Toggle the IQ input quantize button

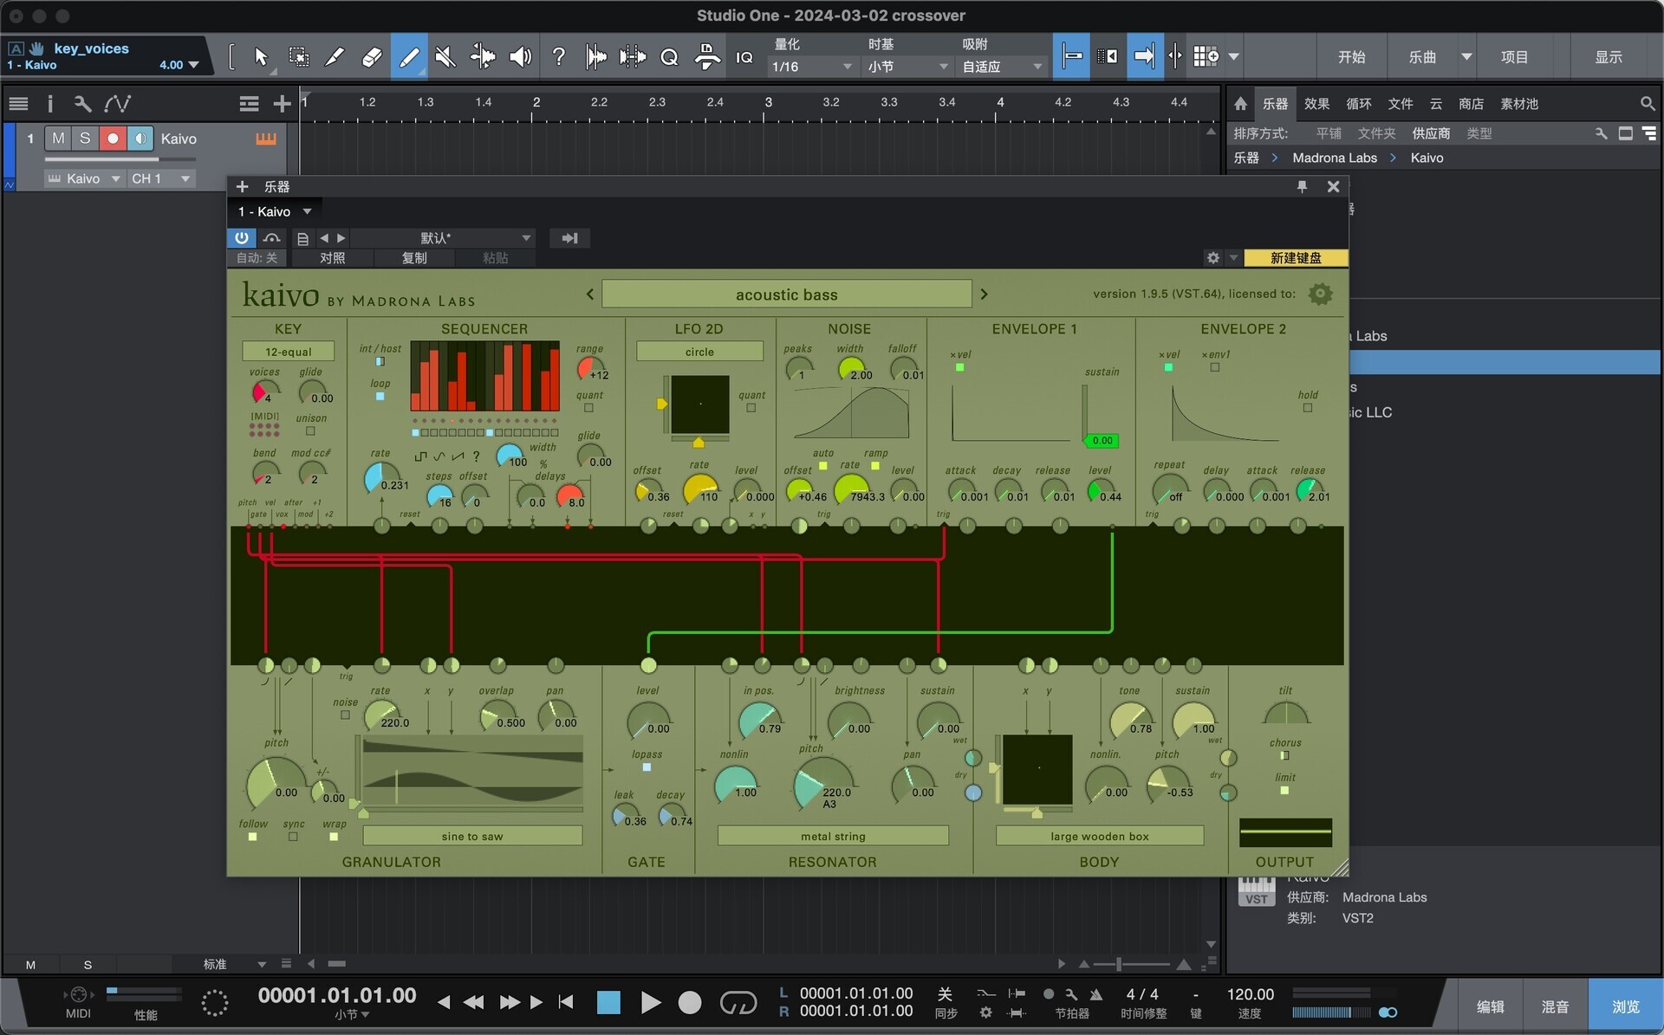[744, 57]
